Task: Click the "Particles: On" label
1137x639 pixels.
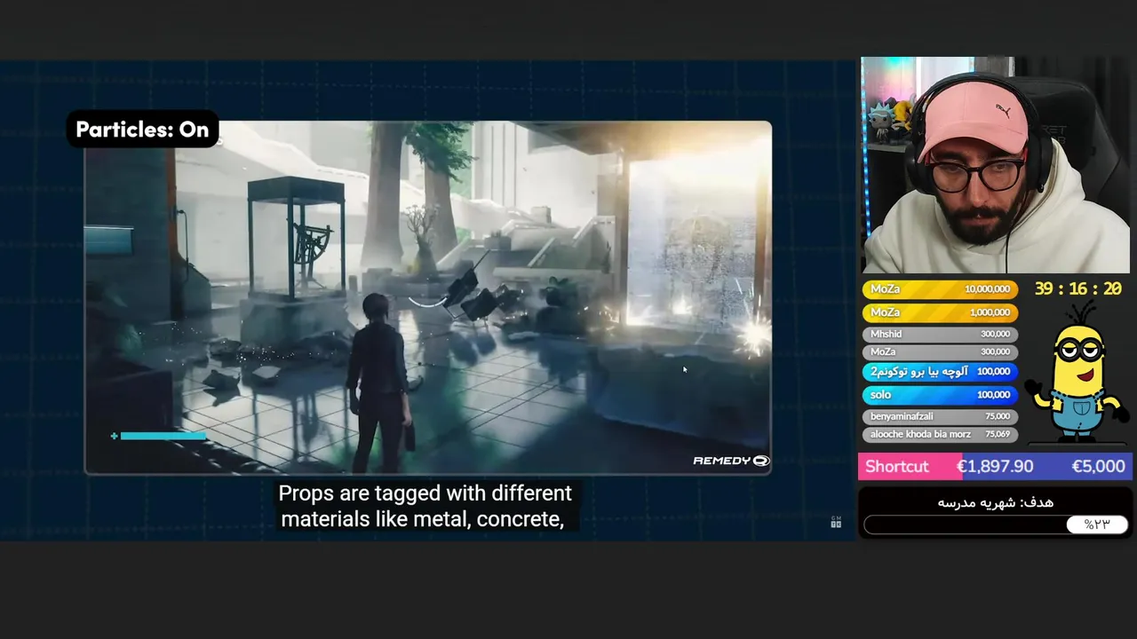Action: 142,130
